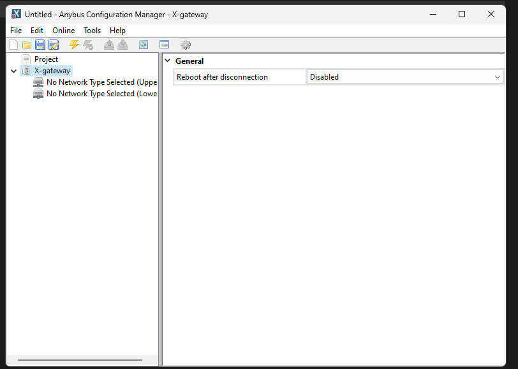Click the X-gateway device icon in tree
This screenshot has height=369, width=518.
pyautogui.click(x=26, y=71)
